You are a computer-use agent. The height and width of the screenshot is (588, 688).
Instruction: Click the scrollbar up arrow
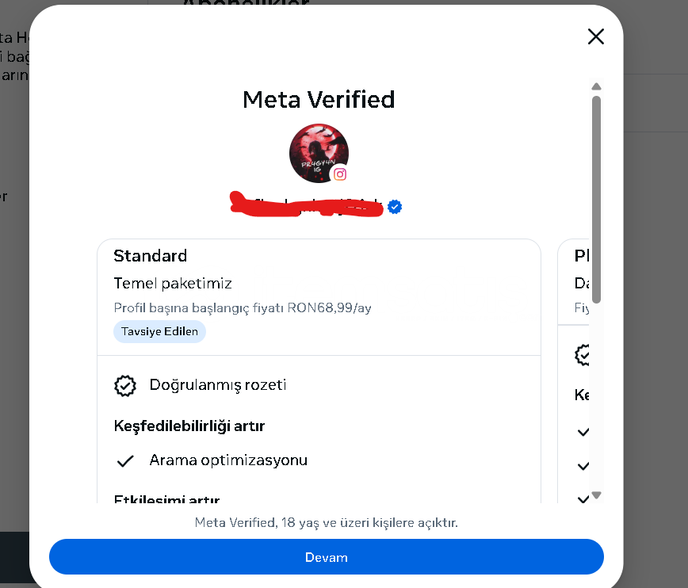click(597, 86)
